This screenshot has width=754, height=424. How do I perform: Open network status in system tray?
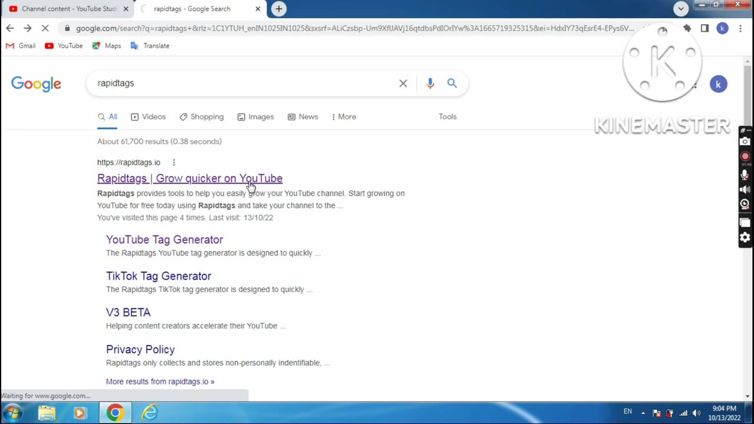coord(683,413)
